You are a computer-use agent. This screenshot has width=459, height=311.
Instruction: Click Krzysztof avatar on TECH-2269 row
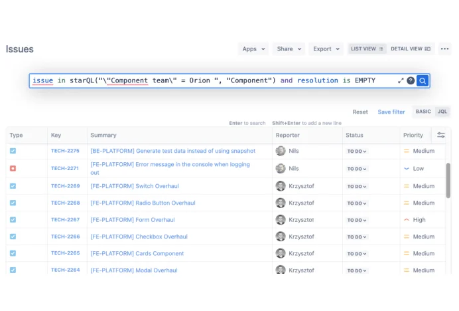pos(281,186)
